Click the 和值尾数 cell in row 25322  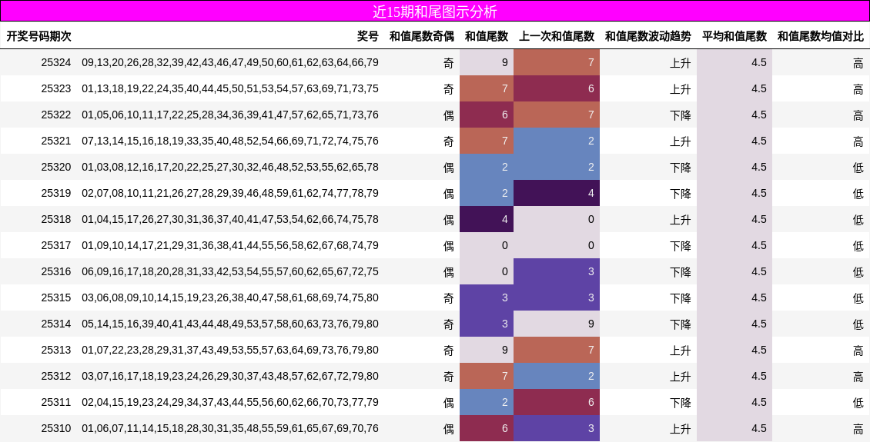coord(487,115)
